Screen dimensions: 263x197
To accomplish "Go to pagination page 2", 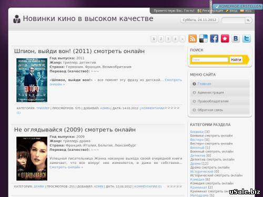I will [161, 39].
